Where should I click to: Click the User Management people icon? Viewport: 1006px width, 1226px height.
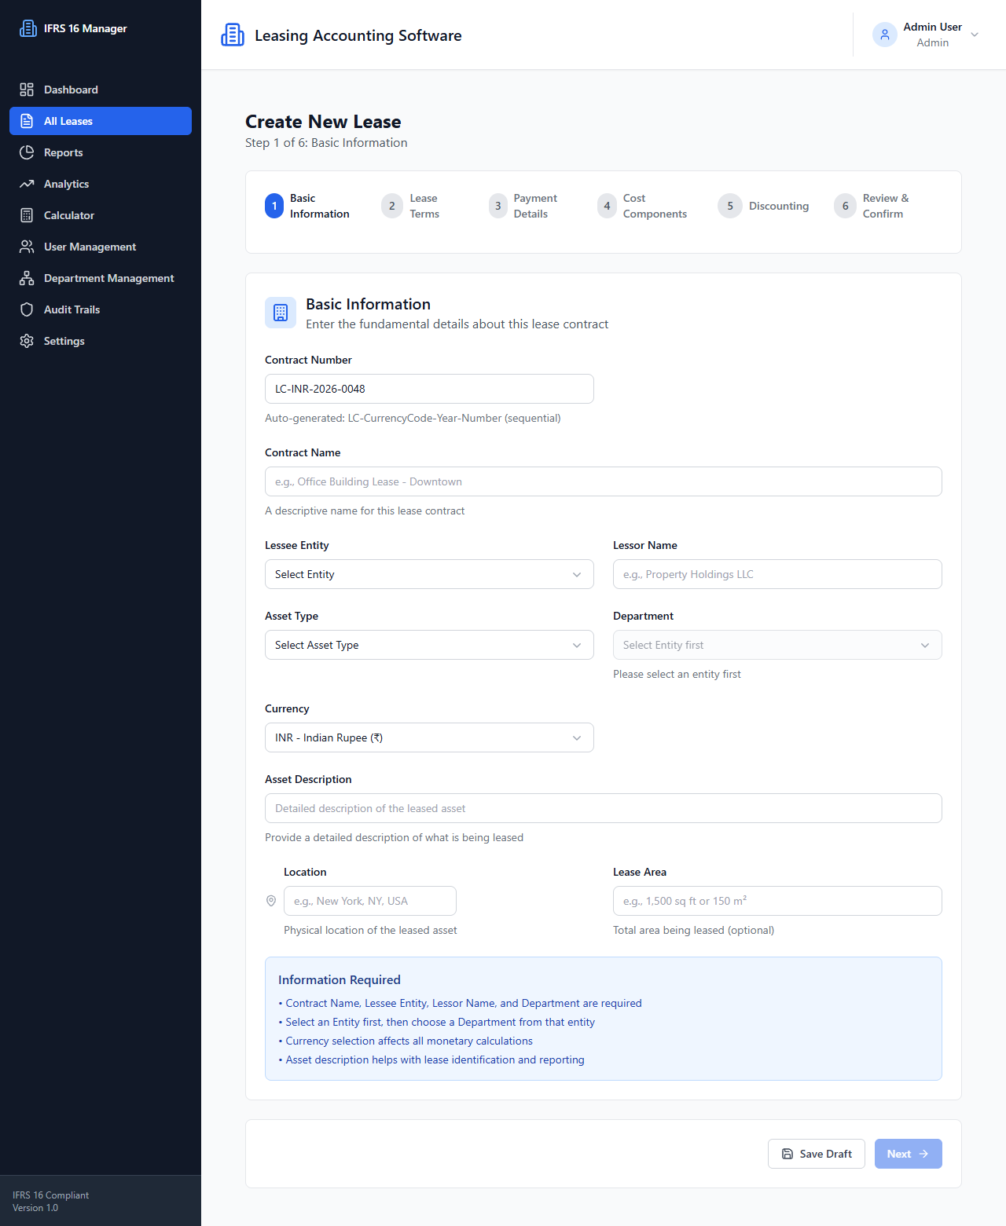coord(27,247)
